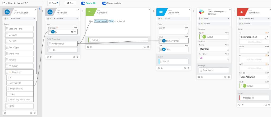Image resolution: width=271 pixels, height=117 pixels.
Task: Run the Read User card with play icon
Action: click(x=51, y=57)
